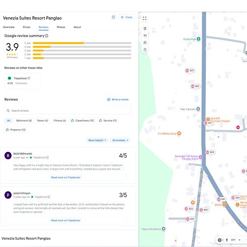Expand the All reviews filter dropdown

pos(120,140)
